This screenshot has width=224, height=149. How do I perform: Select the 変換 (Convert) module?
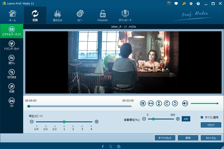pos(35,16)
